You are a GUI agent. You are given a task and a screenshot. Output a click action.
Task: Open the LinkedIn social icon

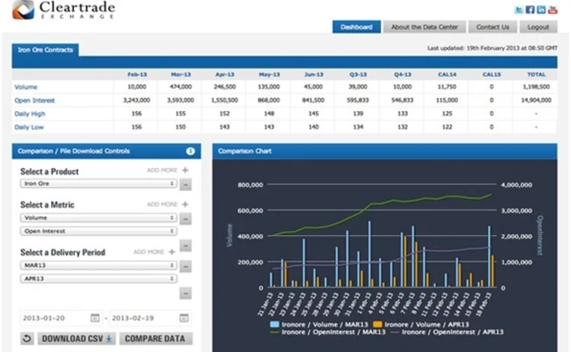coord(541,10)
